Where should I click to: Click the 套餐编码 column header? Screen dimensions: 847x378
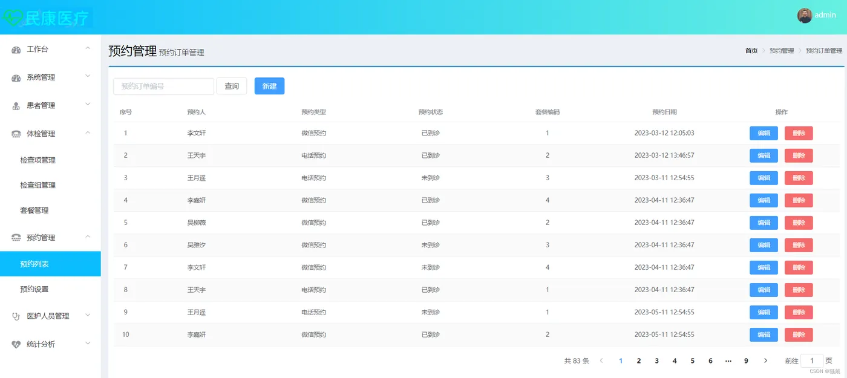(x=548, y=112)
